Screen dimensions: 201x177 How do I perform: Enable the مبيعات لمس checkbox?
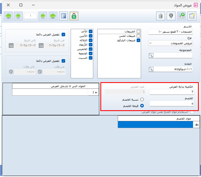click(138, 36)
